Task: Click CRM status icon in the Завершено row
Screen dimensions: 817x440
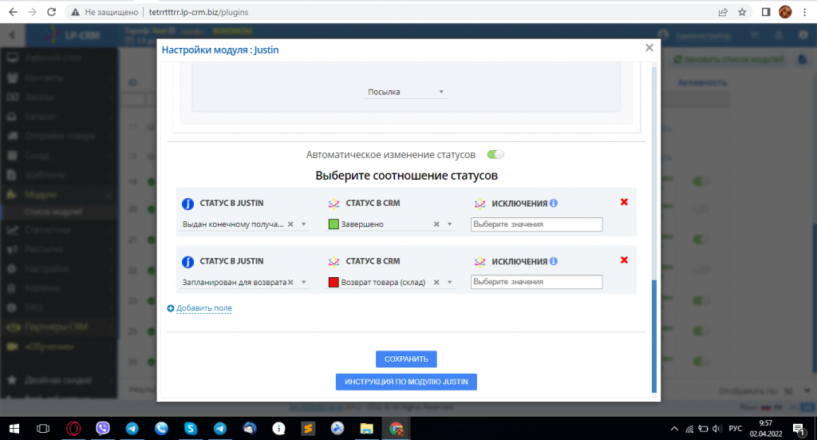Action: (x=334, y=204)
